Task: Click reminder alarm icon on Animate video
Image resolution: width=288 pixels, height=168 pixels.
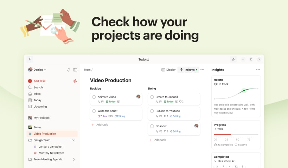Action: pyautogui.click(x=119, y=102)
